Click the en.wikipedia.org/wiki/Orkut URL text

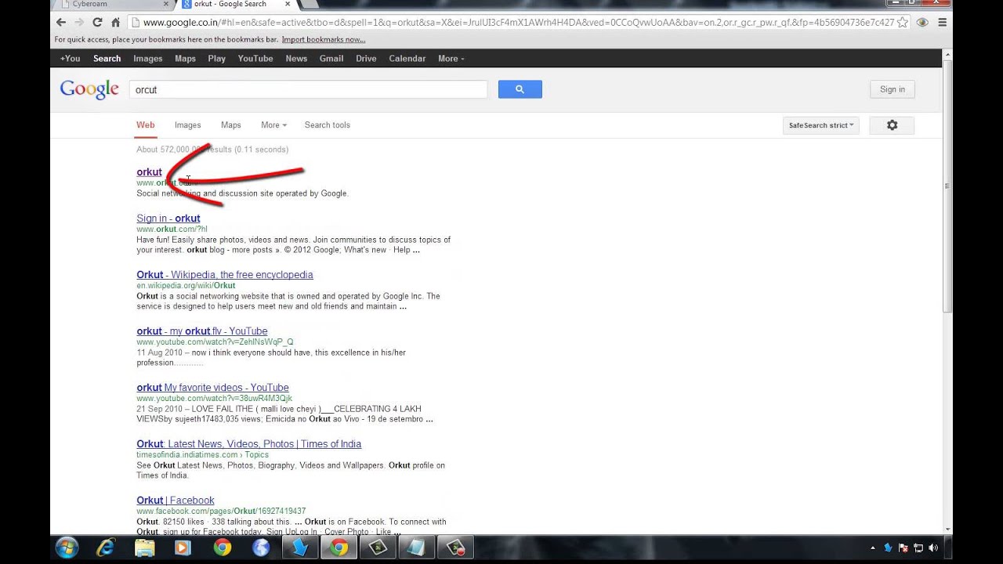pyautogui.click(x=186, y=286)
